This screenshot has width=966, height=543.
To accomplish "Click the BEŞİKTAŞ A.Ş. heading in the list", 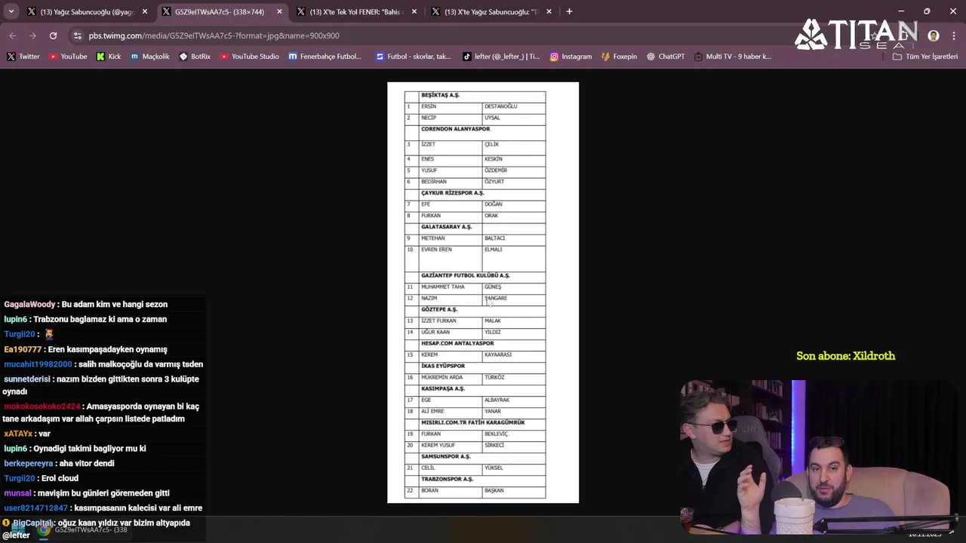I will click(440, 95).
